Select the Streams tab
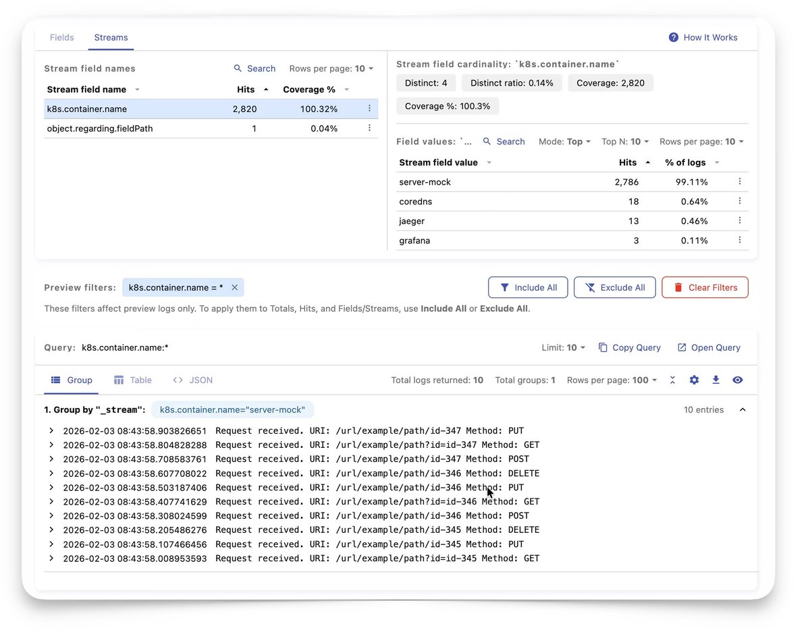 coord(111,37)
